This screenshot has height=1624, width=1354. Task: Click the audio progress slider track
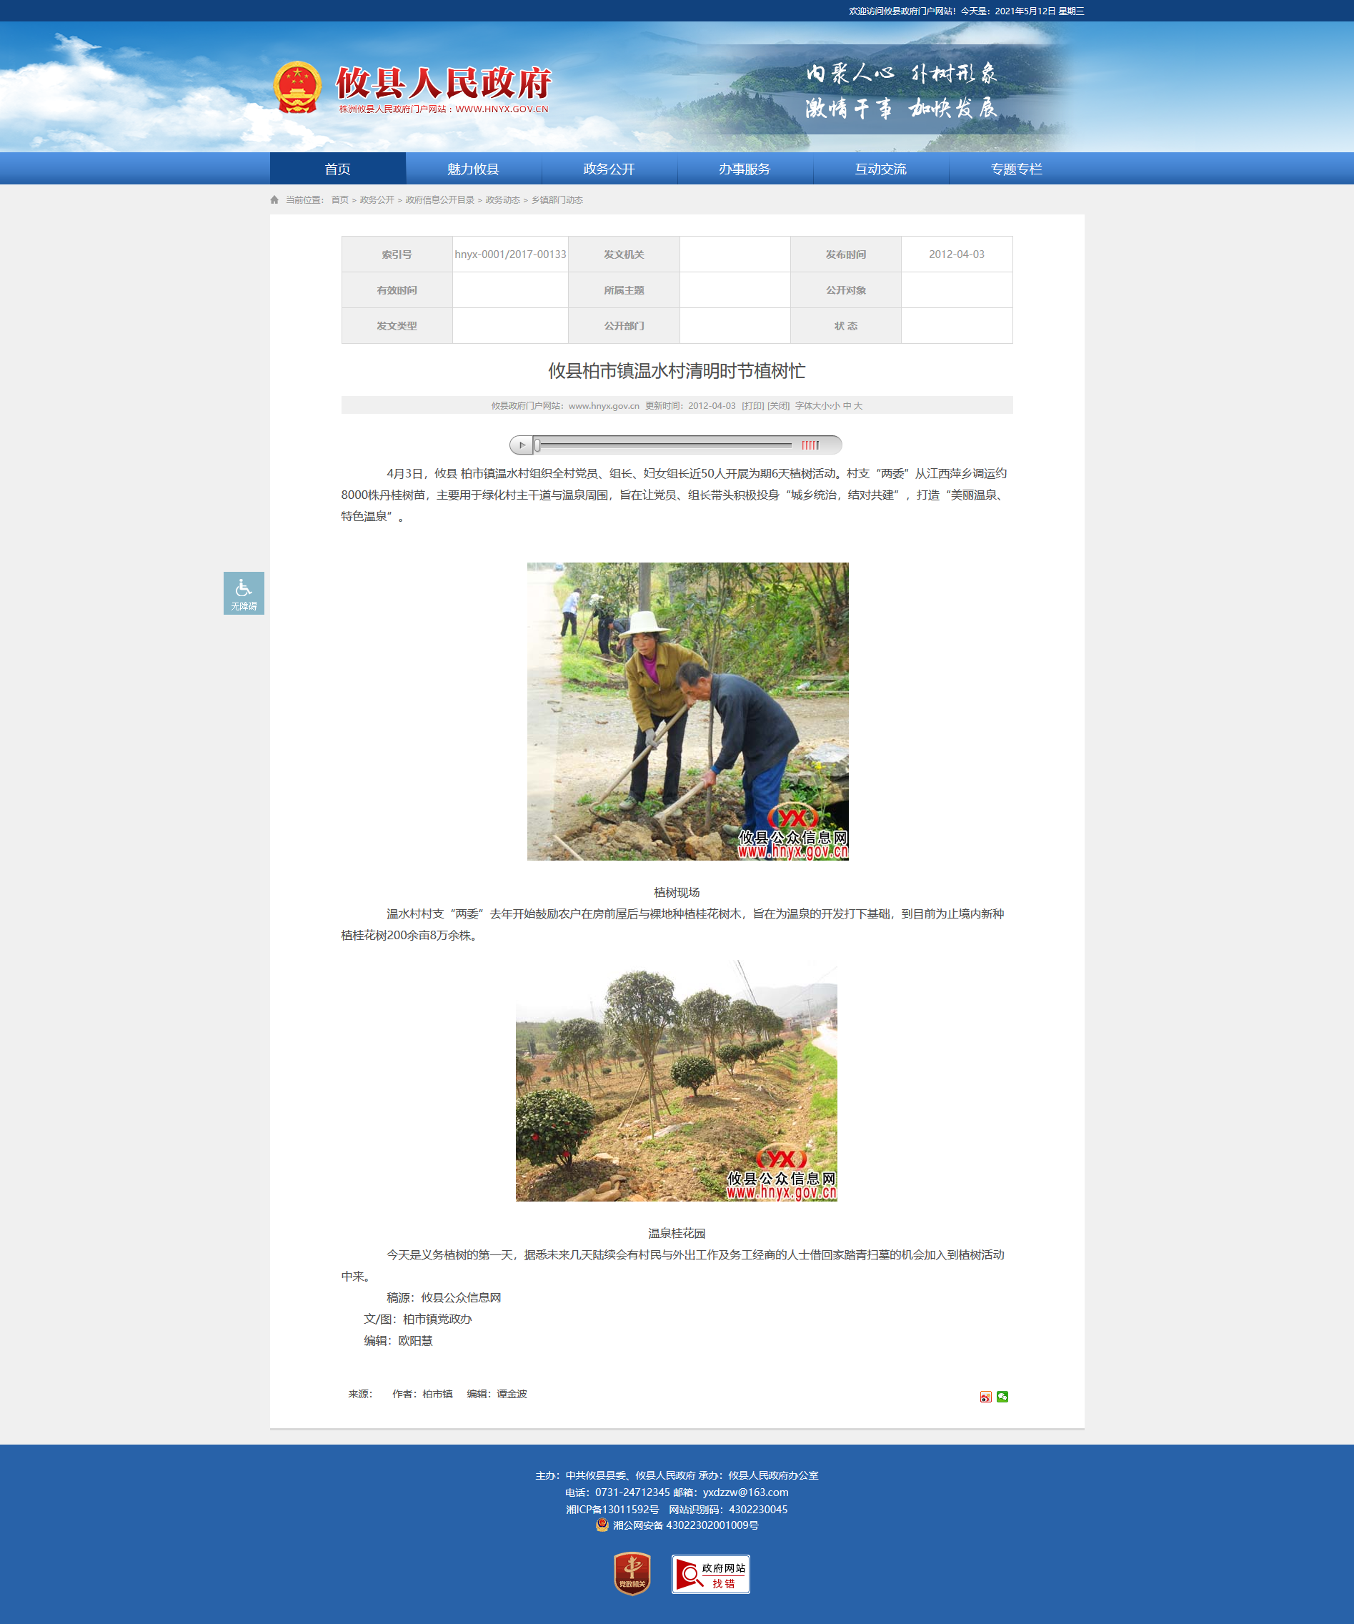click(x=664, y=445)
